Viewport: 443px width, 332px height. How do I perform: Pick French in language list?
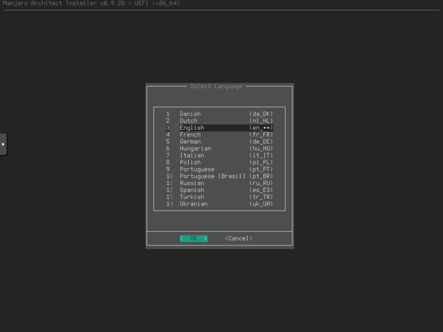190,135
